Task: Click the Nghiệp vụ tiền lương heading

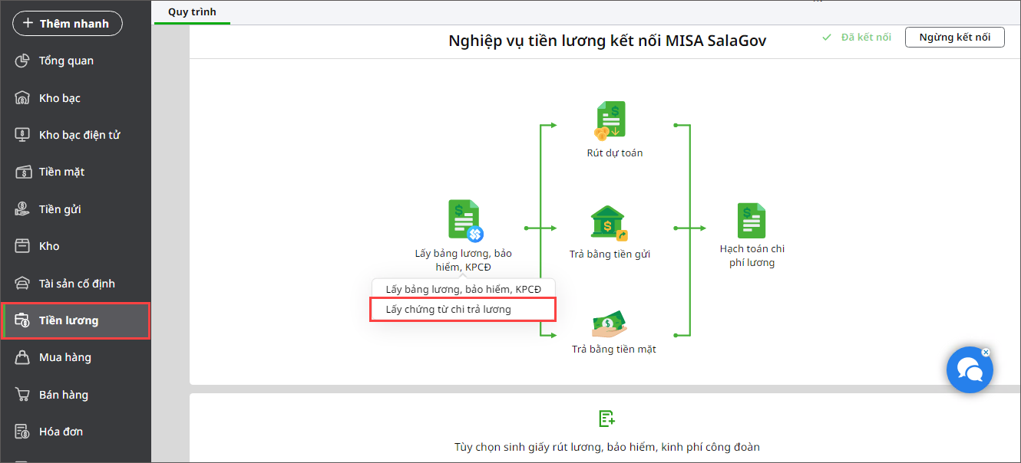Action: click(x=607, y=41)
